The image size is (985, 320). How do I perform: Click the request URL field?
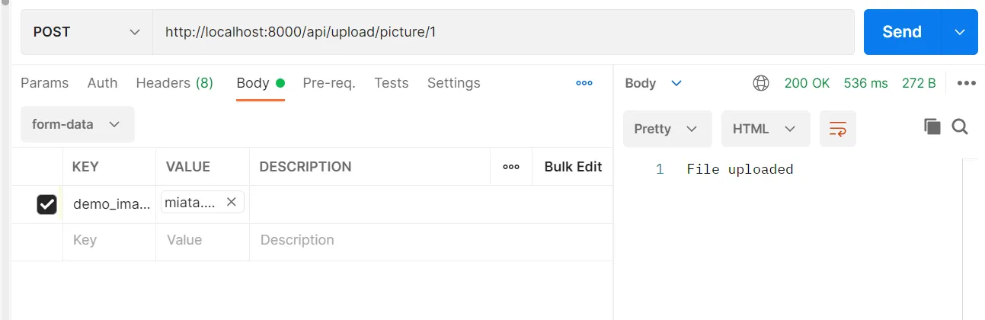click(x=503, y=32)
